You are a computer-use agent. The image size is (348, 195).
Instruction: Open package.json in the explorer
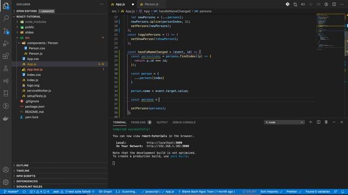35,107
